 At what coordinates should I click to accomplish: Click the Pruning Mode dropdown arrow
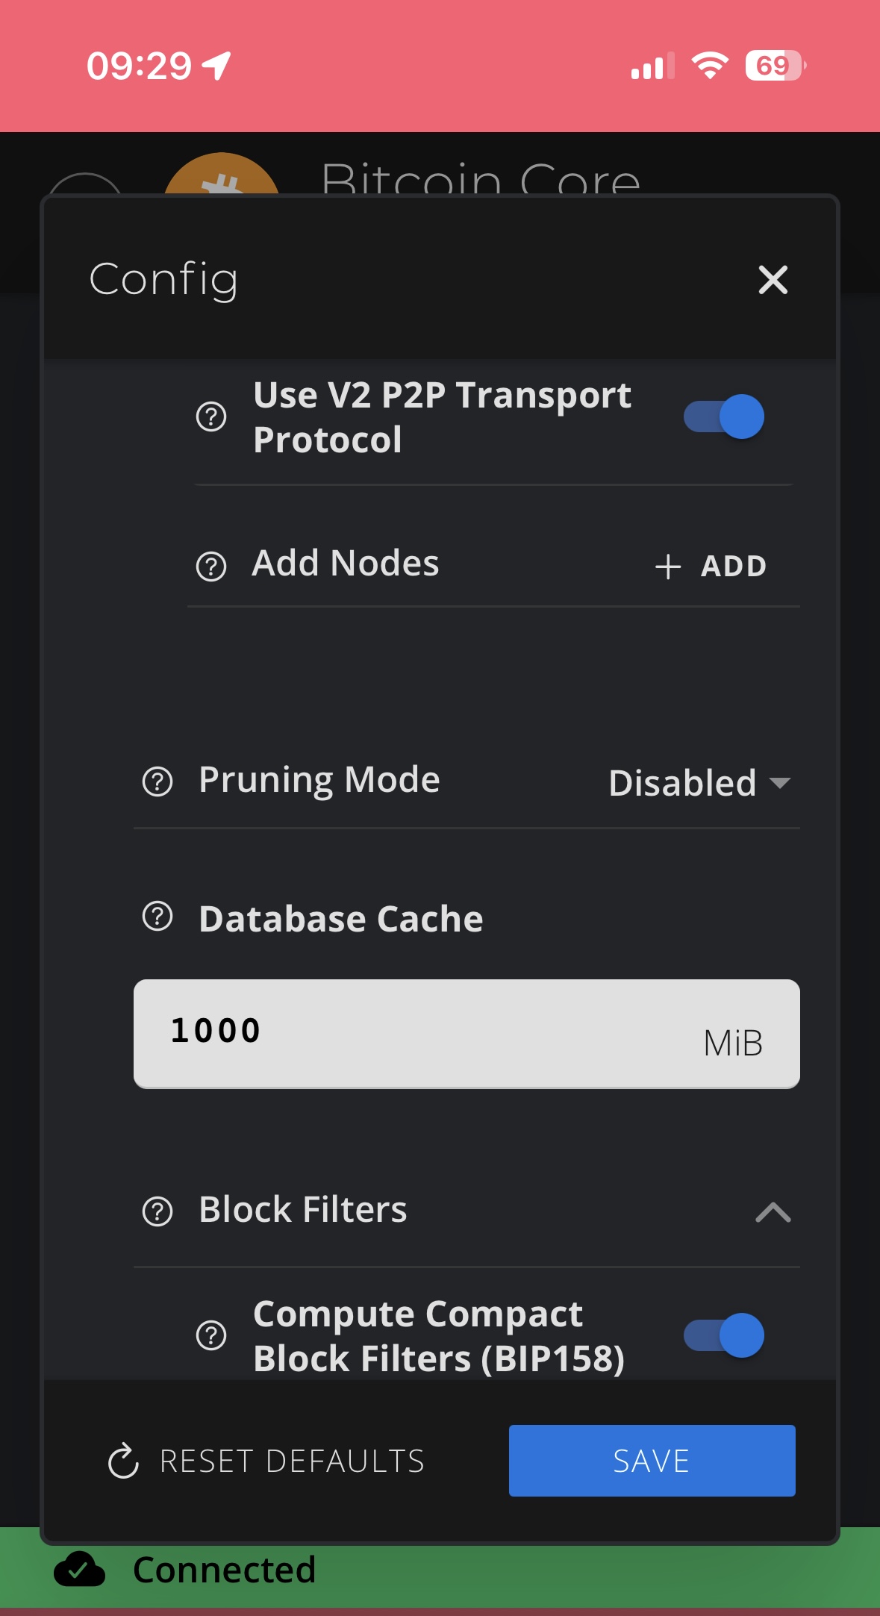coord(779,783)
